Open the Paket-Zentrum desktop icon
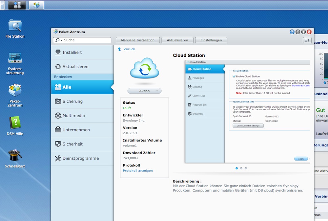The height and width of the screenshot is (221, 328). coord(15,95)
